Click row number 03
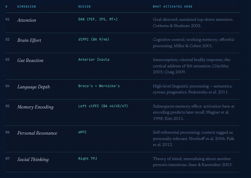Viewport: 251px width, 178px height. tap(8, 59)
